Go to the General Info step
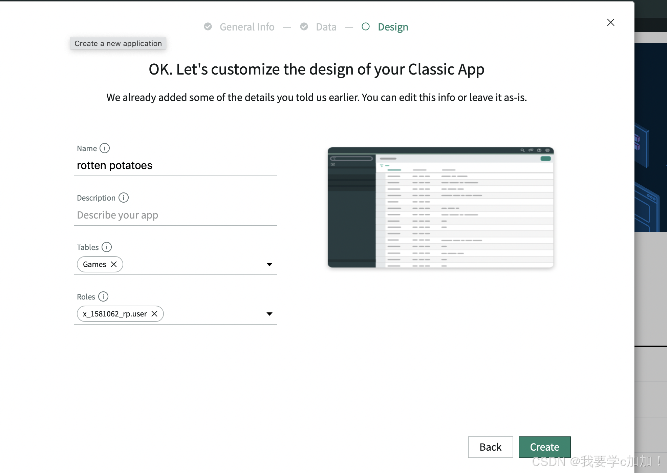This screenshot has width=667, height=473. [x=247, y=27]
